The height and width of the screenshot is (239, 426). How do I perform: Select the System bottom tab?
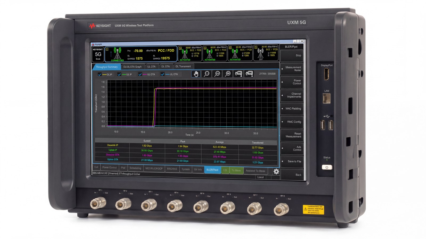tap(186, 169)
